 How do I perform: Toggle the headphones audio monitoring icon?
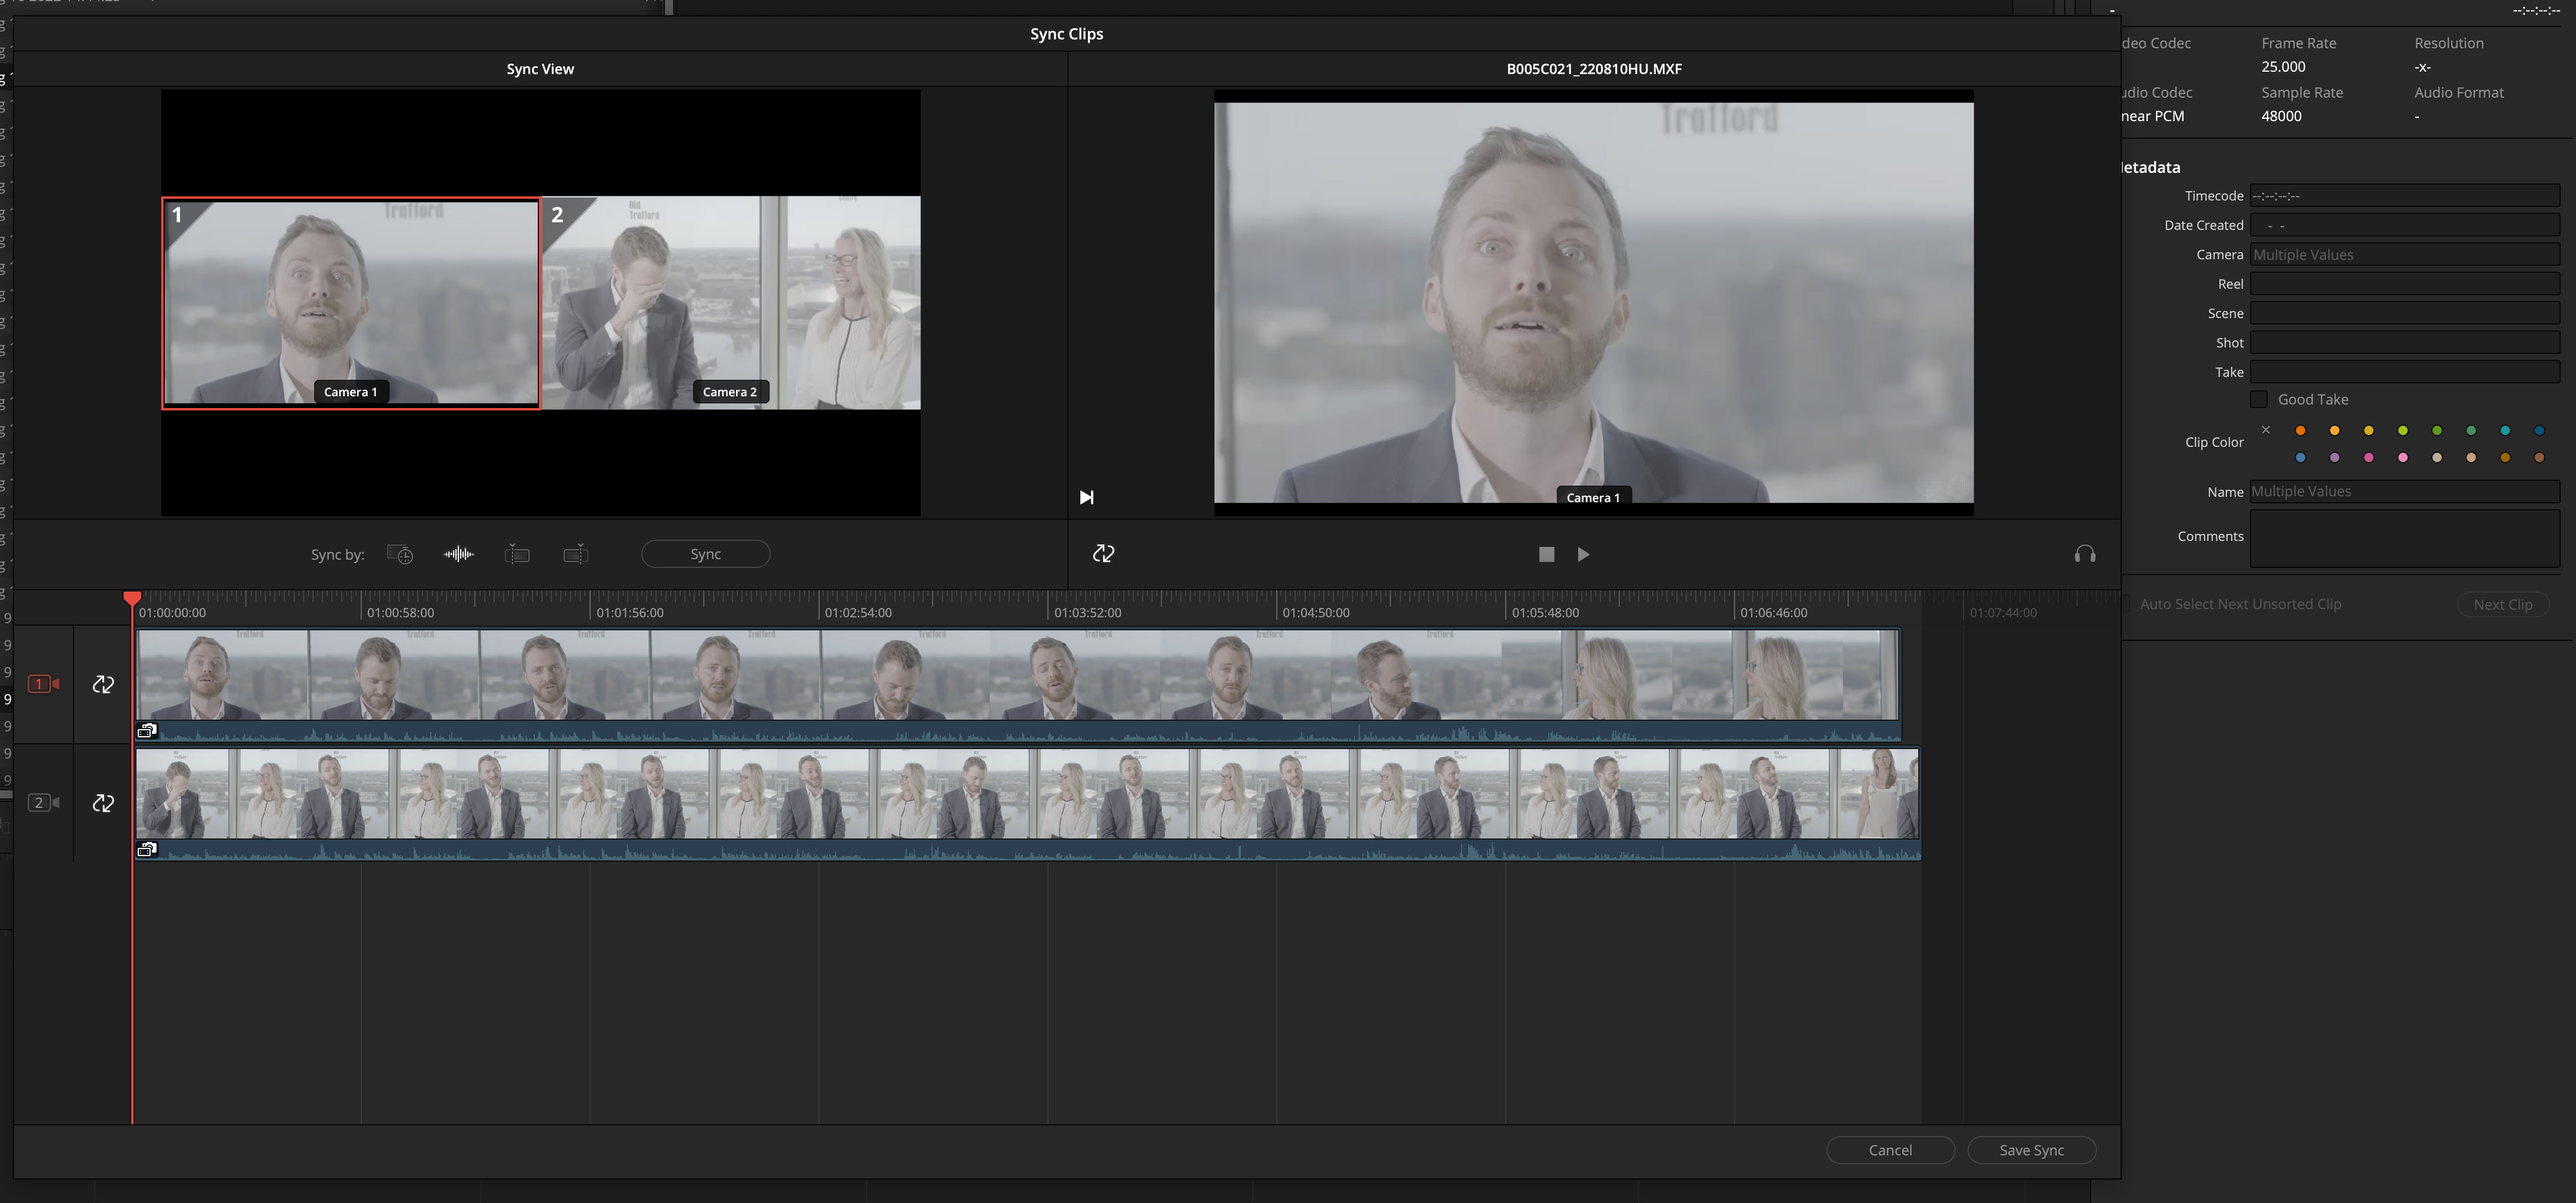point(2085,554)
